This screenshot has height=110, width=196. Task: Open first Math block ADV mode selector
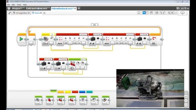tap(60, 43)
